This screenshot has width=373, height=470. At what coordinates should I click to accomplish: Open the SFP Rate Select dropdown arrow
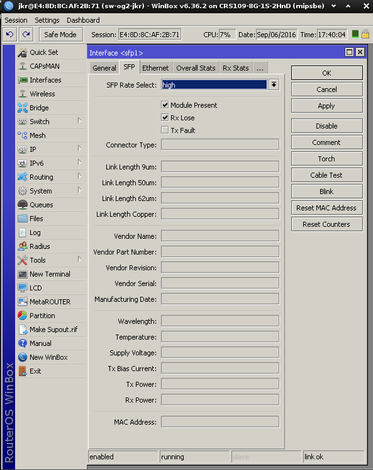(x=274, y=85)
